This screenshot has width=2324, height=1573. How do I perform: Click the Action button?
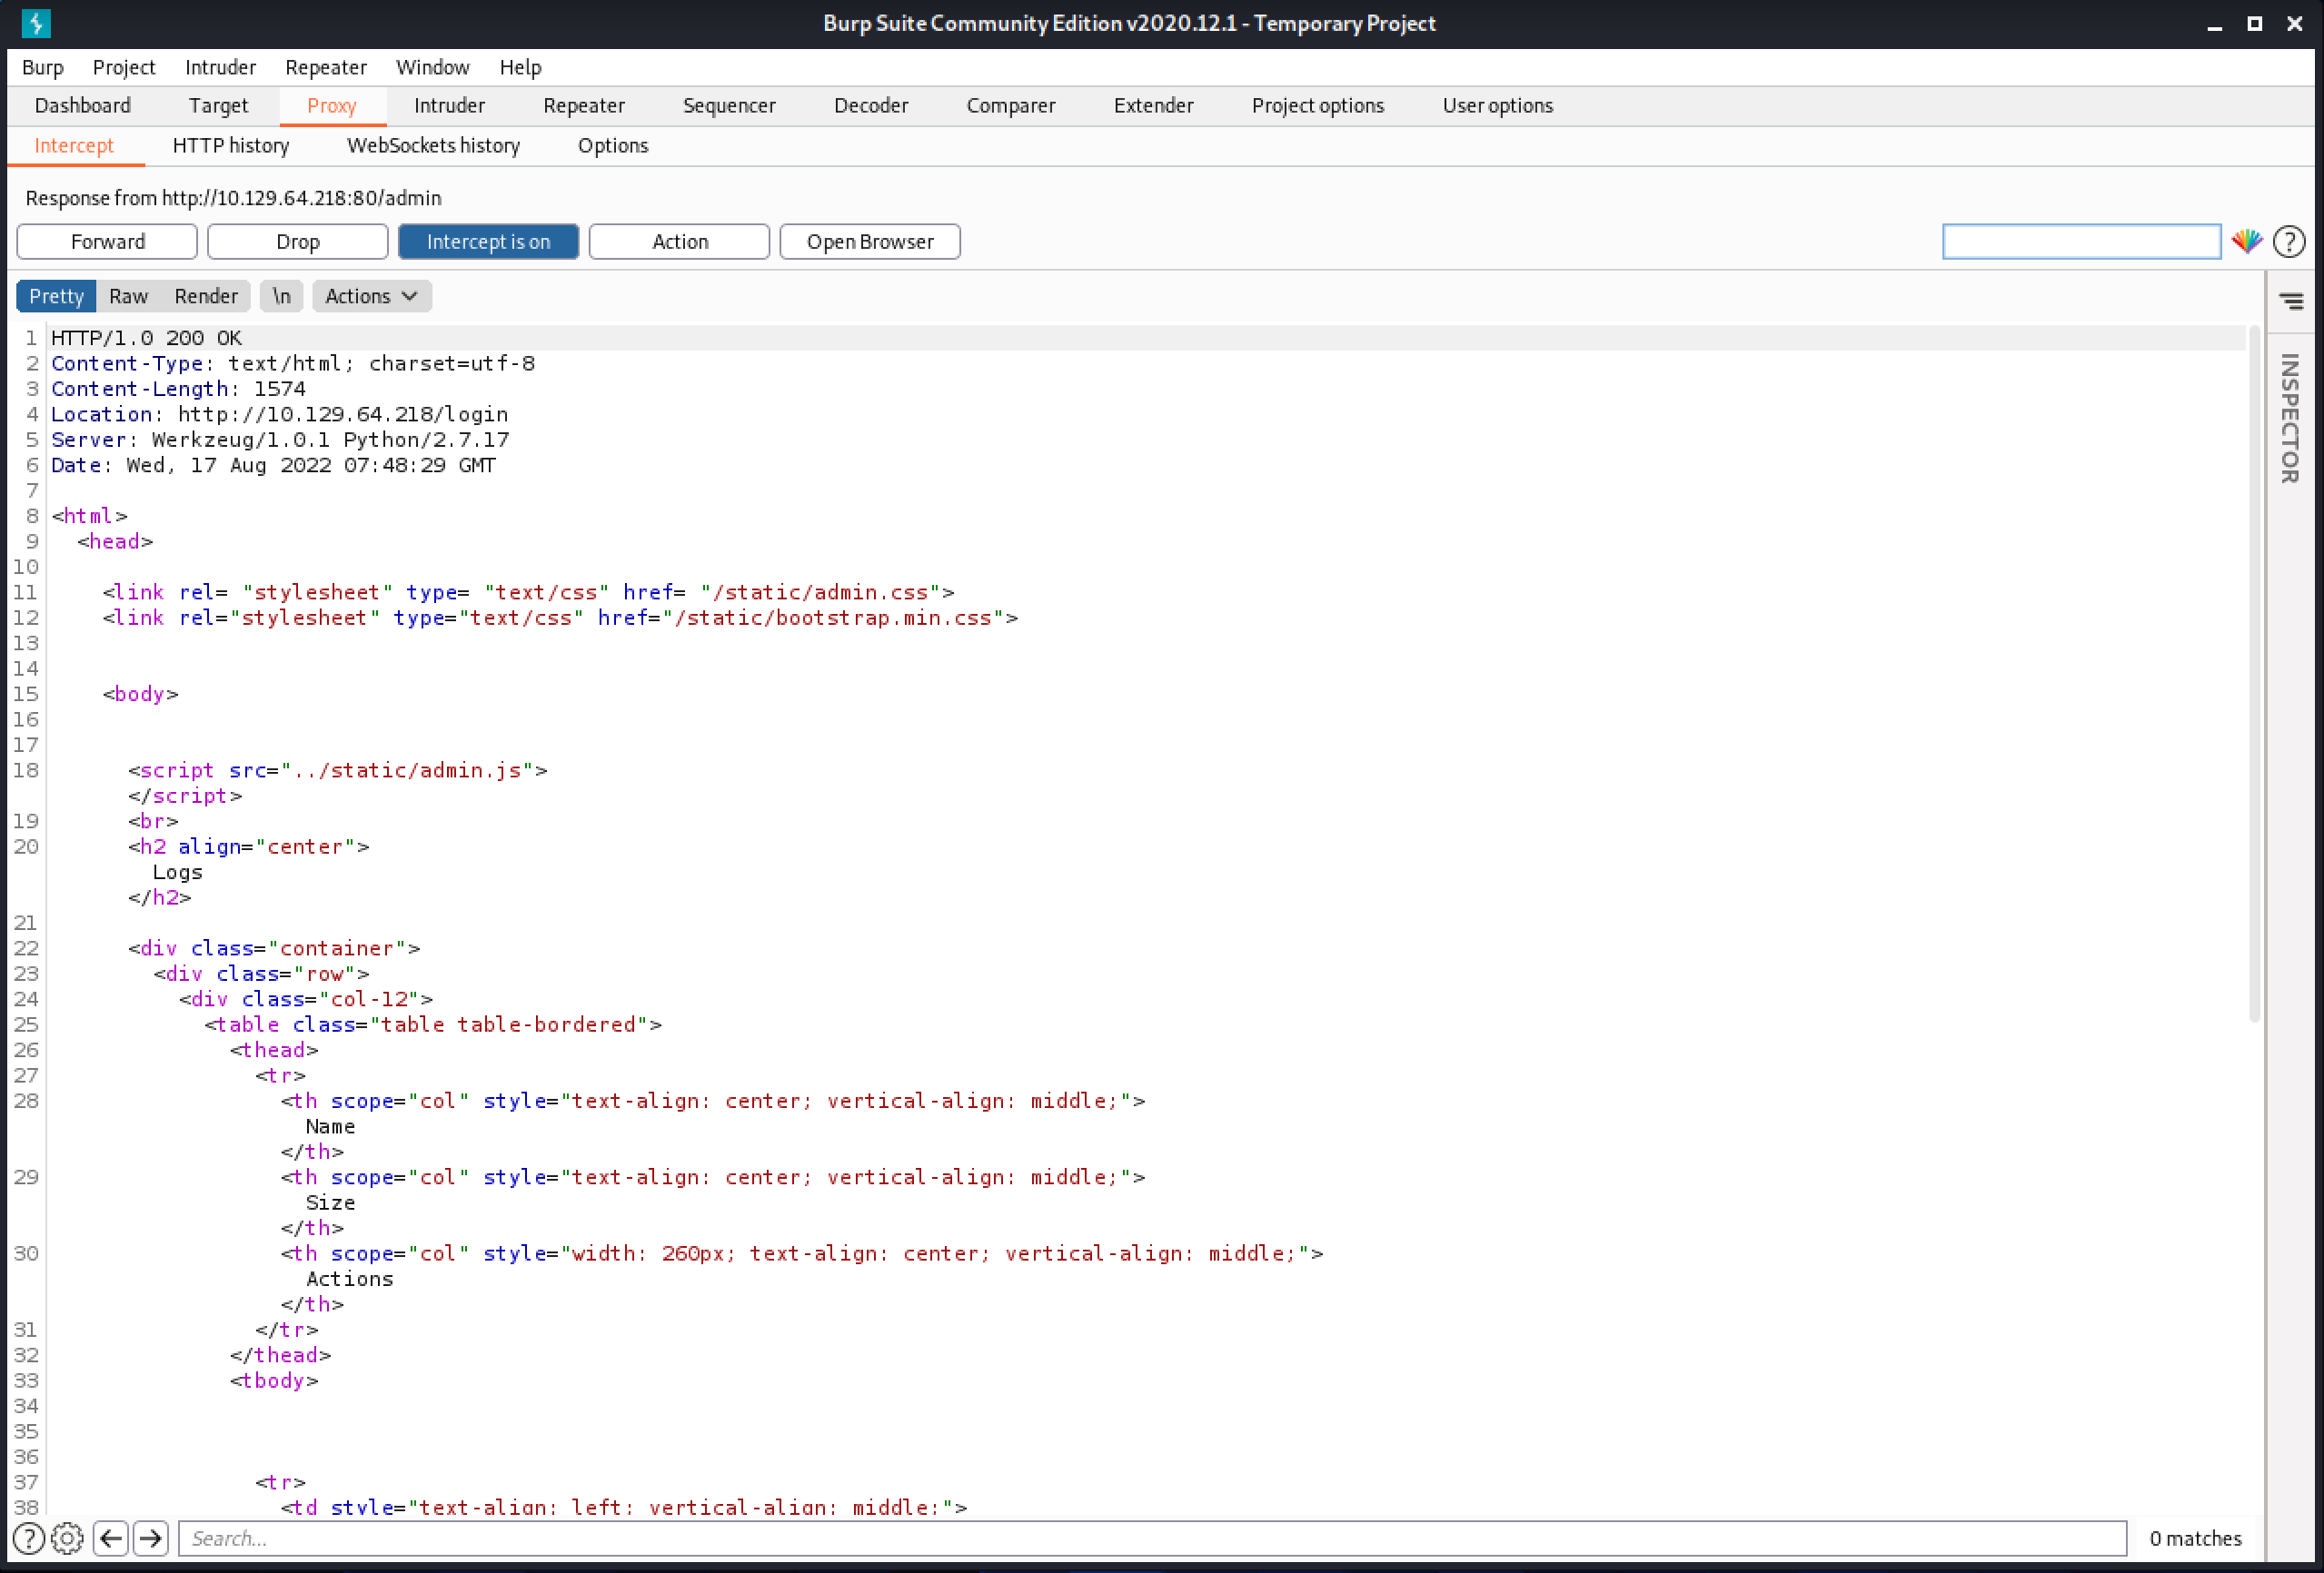679,242
